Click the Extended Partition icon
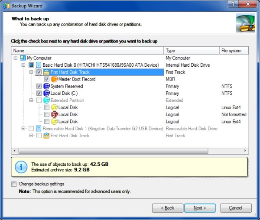This screenshot has height=220, width=260. point(46,100)
